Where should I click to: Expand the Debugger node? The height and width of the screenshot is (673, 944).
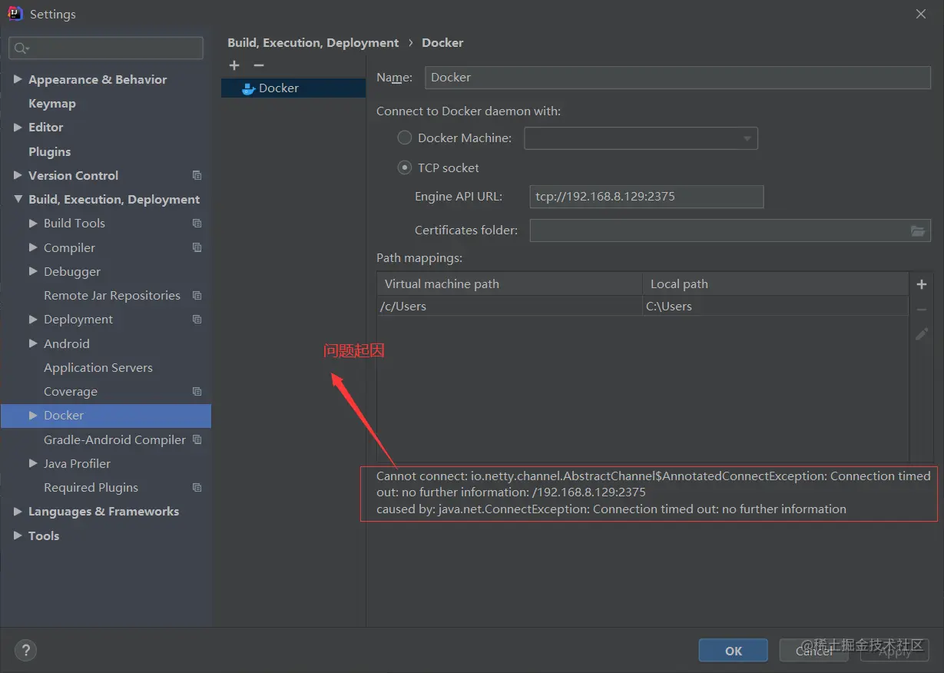click(x=33, y=271)
